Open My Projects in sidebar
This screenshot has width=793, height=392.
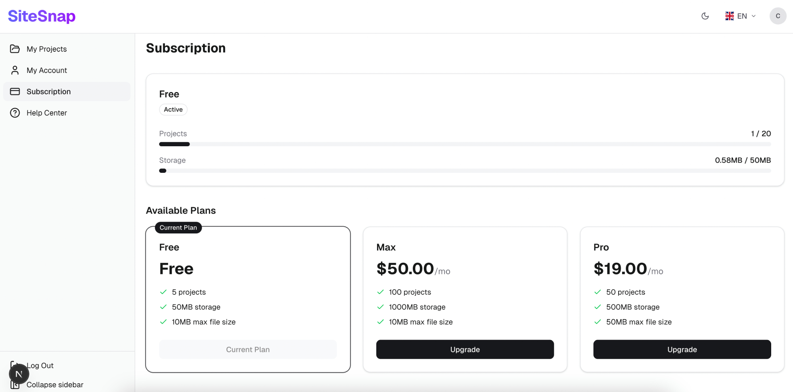point(47,49)
